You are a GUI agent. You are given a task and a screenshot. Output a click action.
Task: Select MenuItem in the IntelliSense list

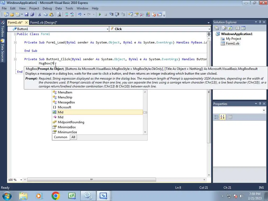[x=98, y=92]
